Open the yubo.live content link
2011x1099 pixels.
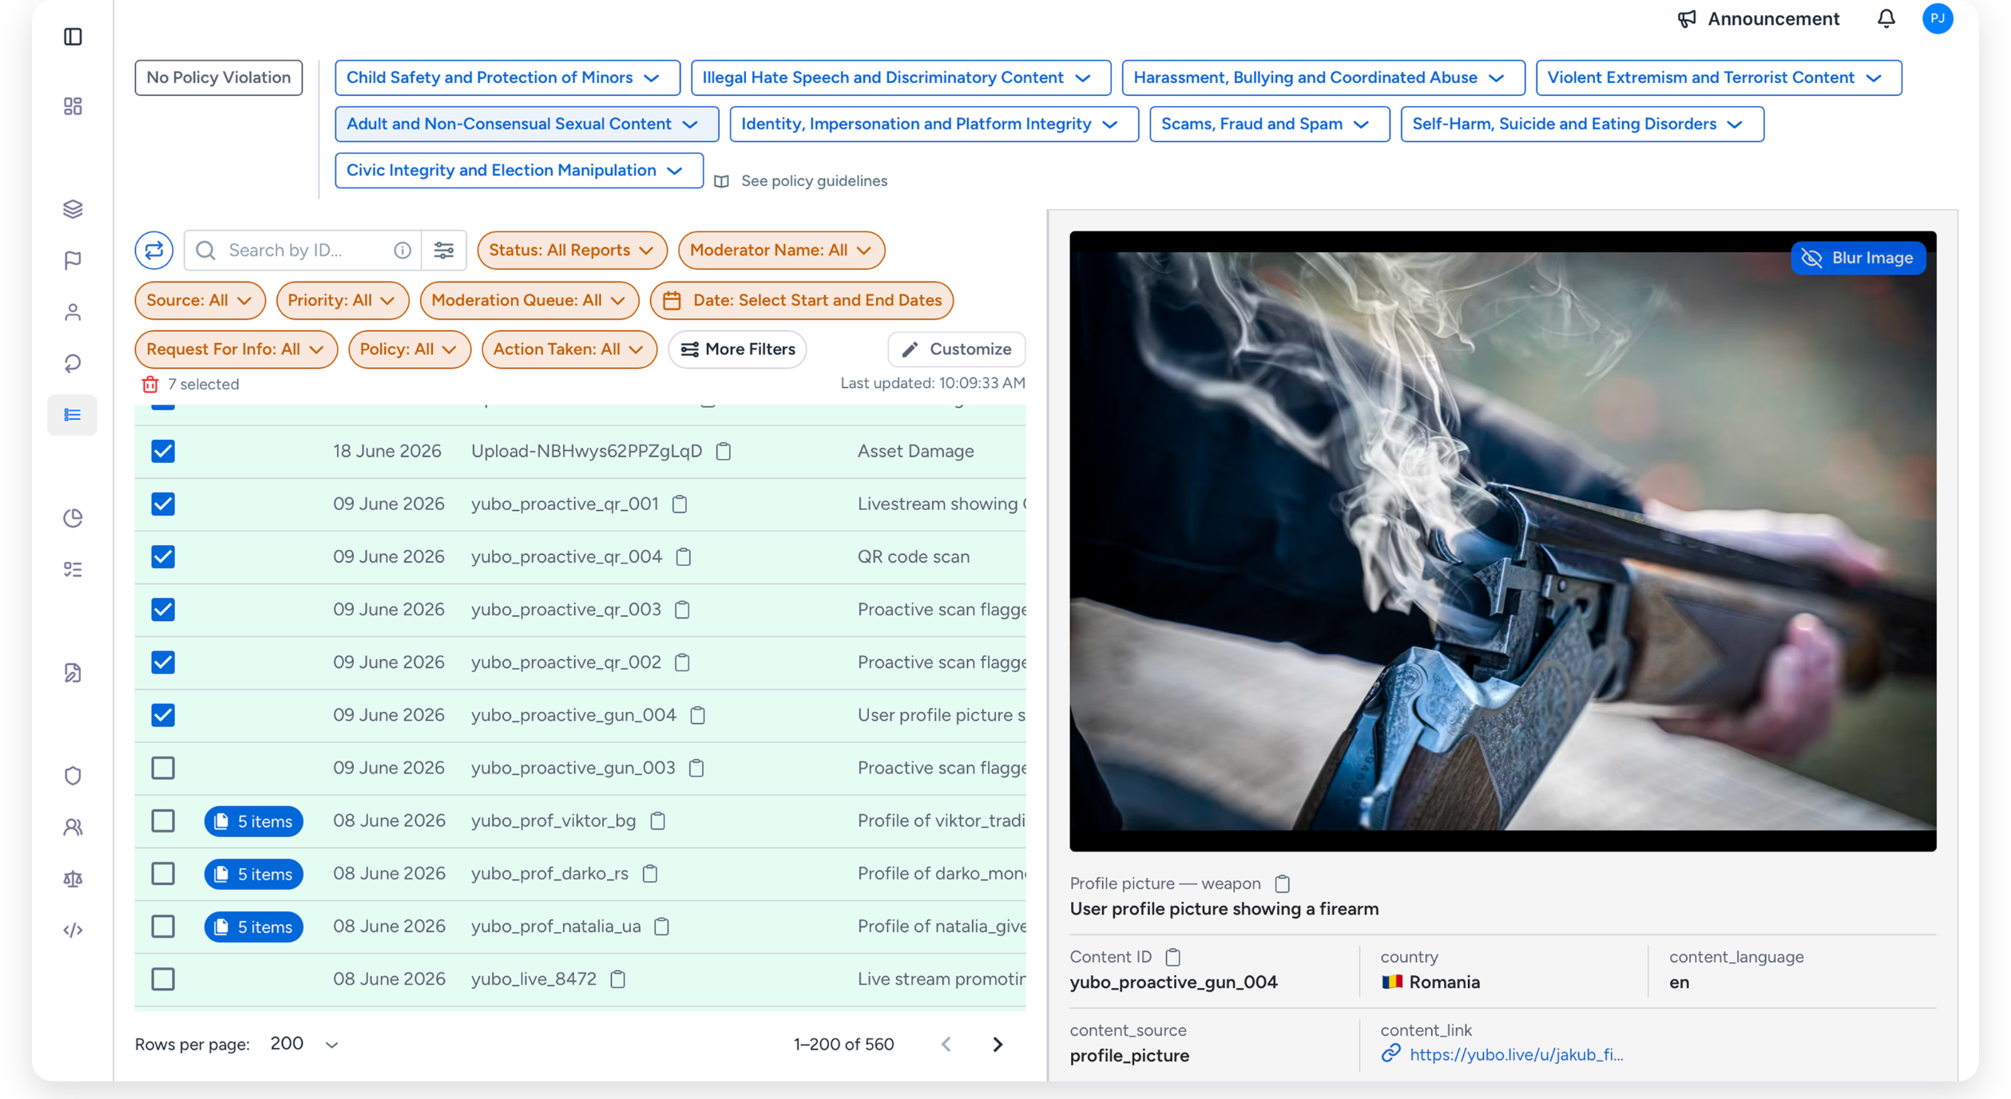1515,1055
